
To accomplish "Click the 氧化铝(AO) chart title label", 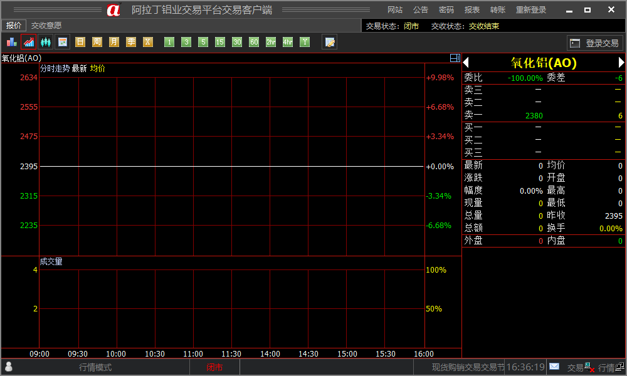I will coord(21,58).
